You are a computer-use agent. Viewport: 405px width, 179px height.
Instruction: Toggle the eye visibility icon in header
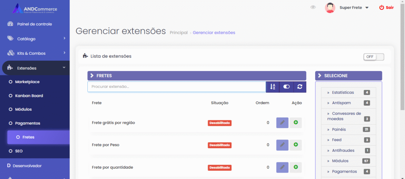313,7
